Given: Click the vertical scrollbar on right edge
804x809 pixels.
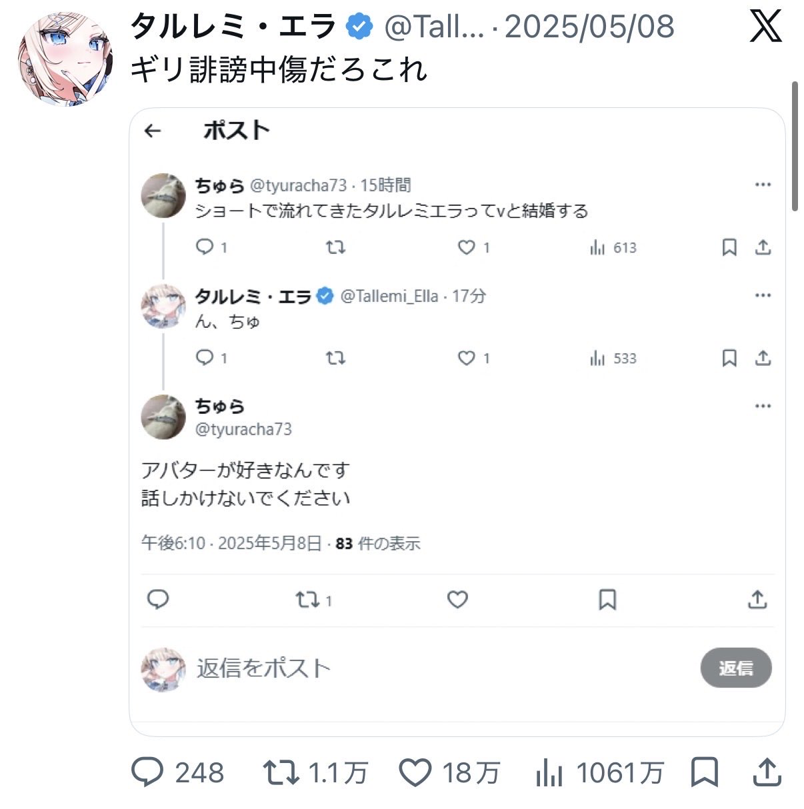Looking at the screenshot, I should click(794, 147).
